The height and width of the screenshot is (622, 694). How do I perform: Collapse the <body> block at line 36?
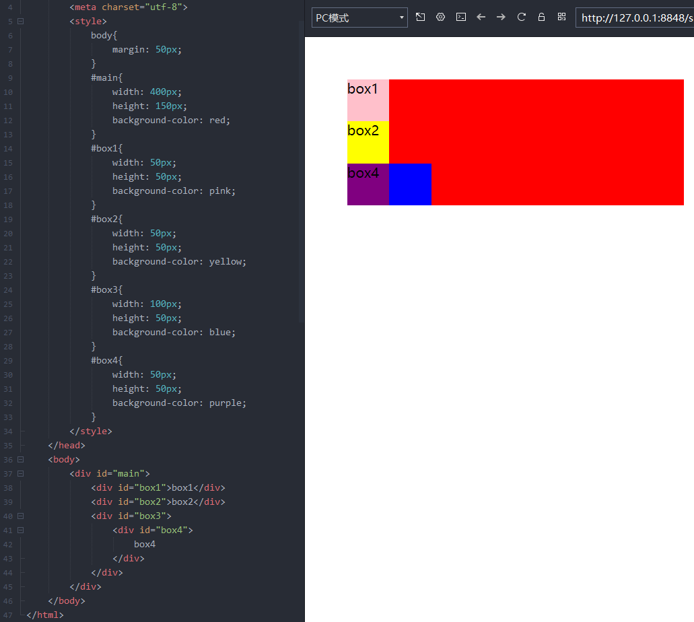point(20,460)
